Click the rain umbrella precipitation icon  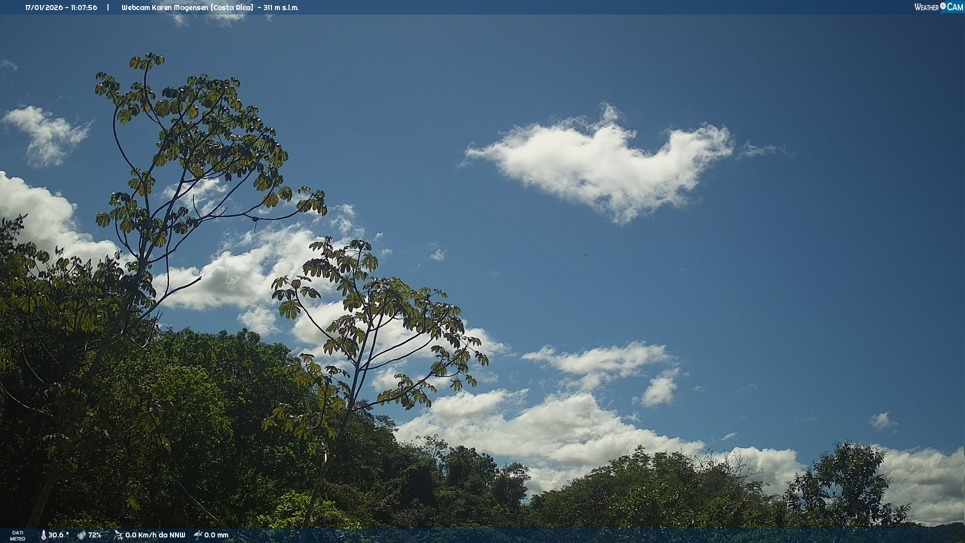click(x=198, y=535)
